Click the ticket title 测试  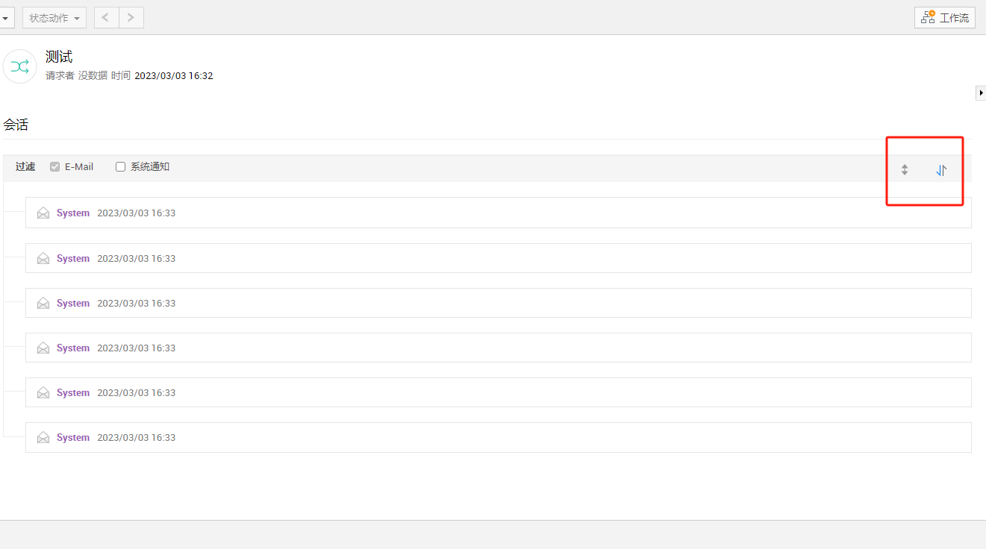coord(59,57)
